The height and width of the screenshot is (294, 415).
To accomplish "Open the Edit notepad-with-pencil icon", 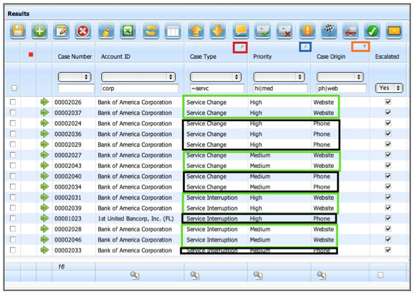I will click(x=61, y=31).
